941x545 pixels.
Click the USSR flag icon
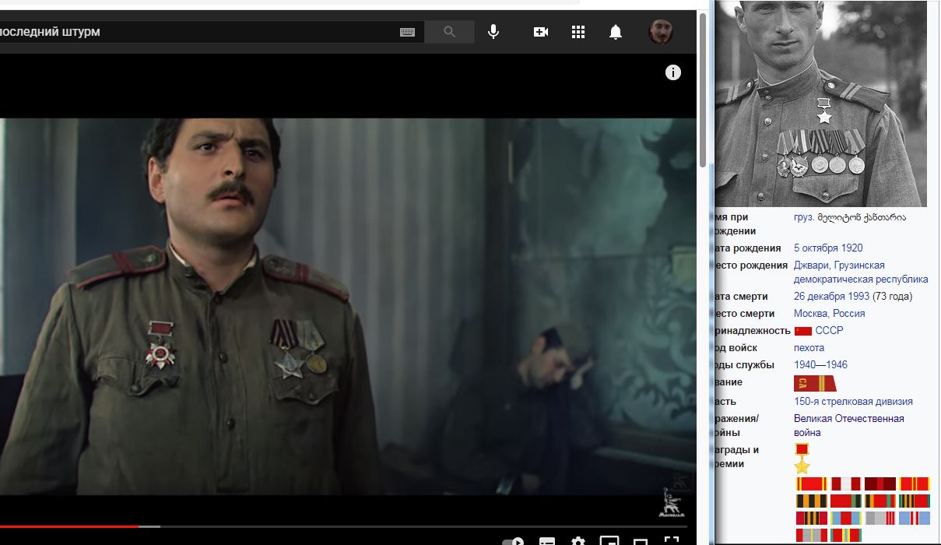(x=802, y=331)
